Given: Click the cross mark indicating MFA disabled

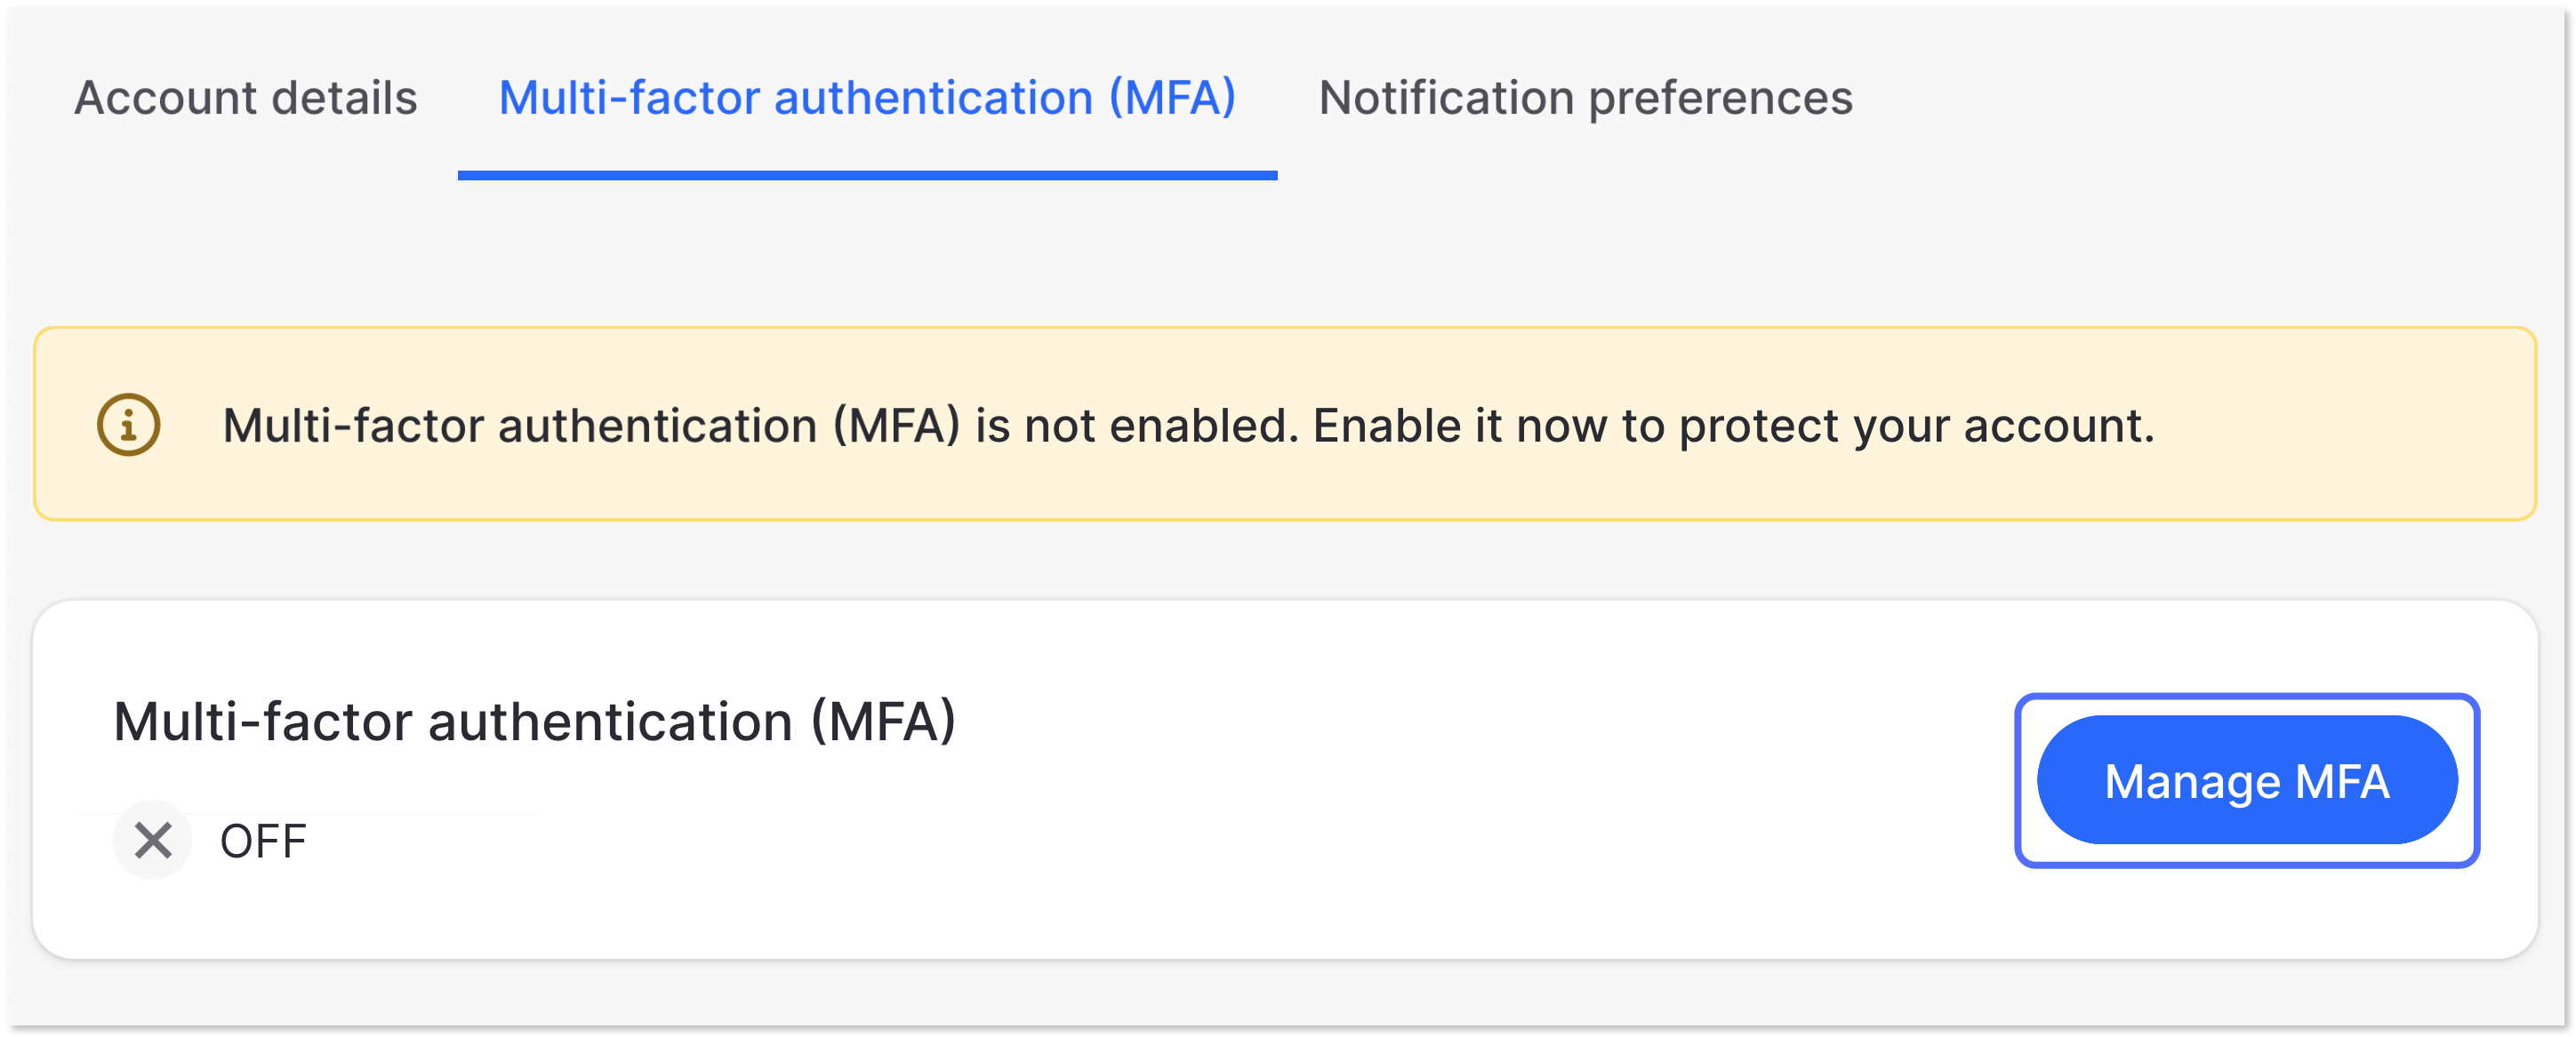Looking at the screenshot, I should 151,841.
